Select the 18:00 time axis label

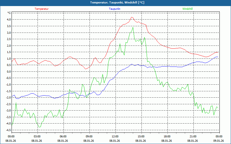pos(167,137)
